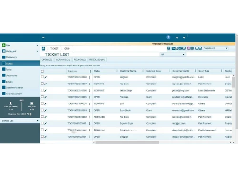Open the Status column options menu

(x=117, y=71)
